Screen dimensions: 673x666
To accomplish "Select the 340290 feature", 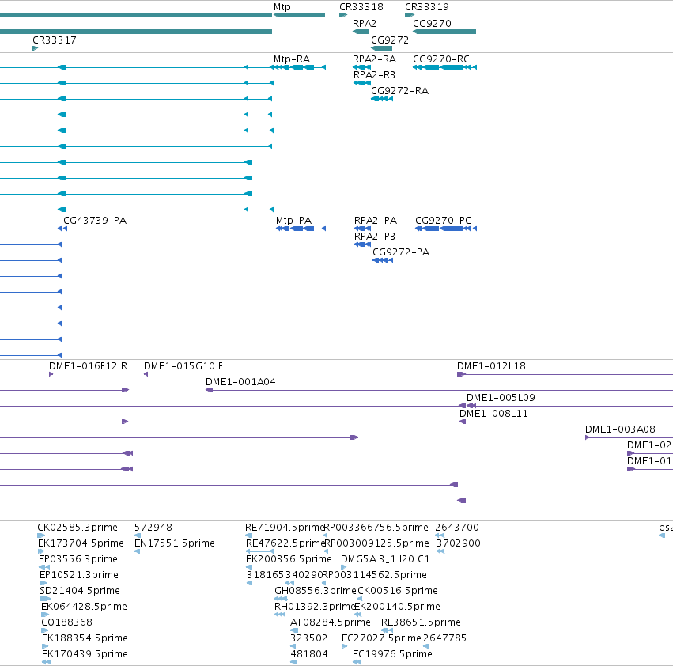I will [289, 583].
